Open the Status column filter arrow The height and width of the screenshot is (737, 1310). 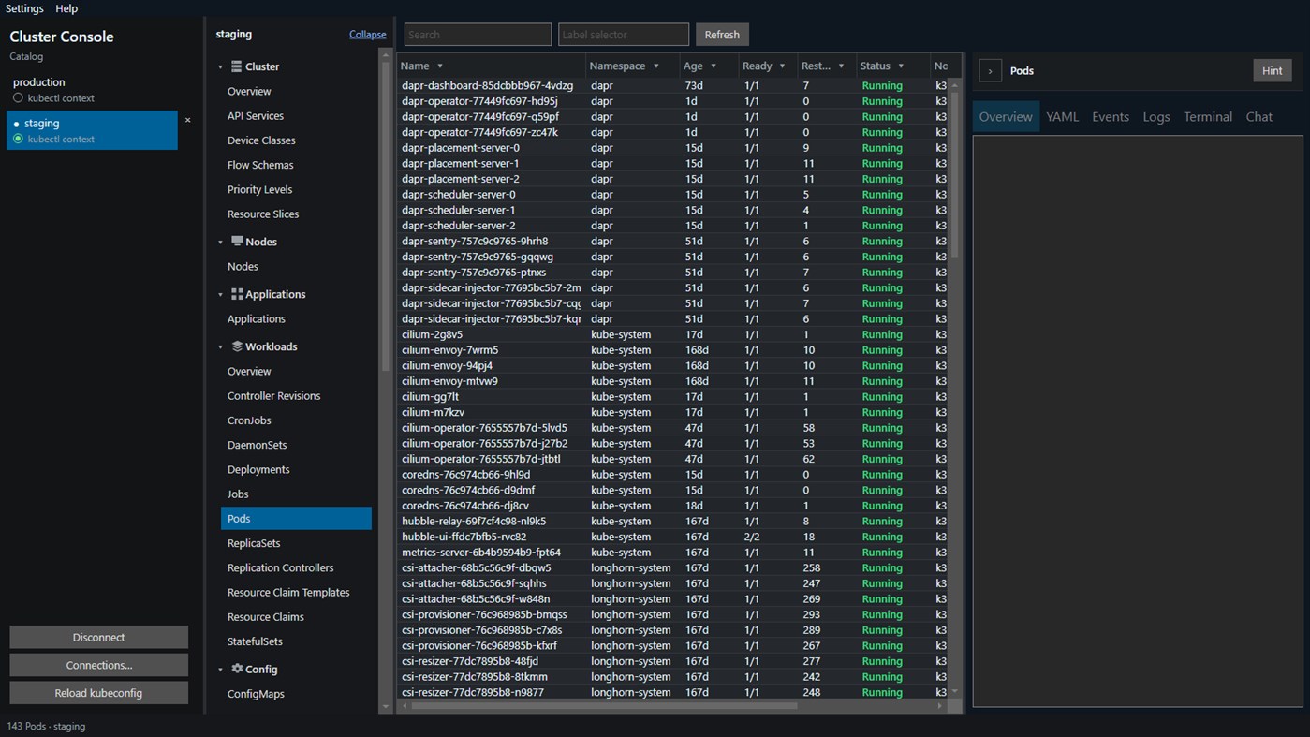coord(901,66)
